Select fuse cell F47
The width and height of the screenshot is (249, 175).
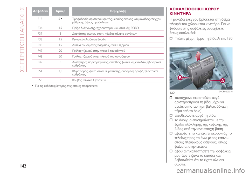[x=40, y=51]
